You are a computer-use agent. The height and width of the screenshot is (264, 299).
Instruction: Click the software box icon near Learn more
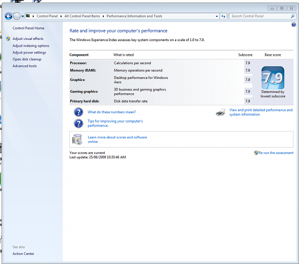point(77,139)
